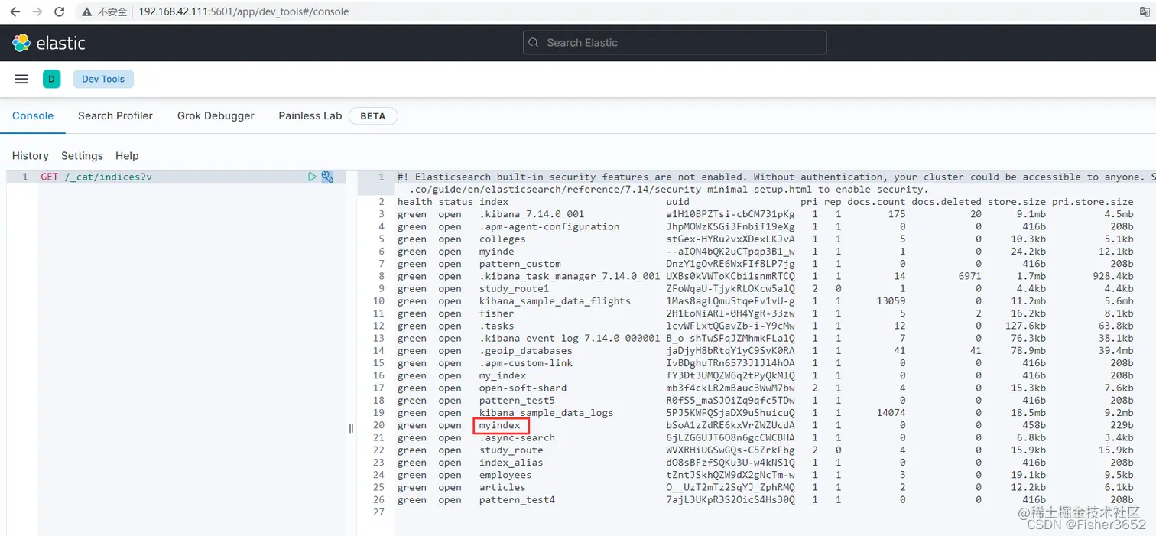Click the store.size column header
The height and width of the screenshot is (536, 1156).
click(1017, 202)
